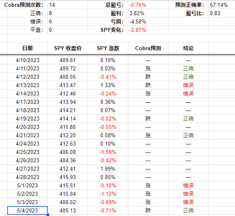The image size is (235, 216).
Task: Select the Cobra预测次数 value 14 cell
Action: click(x=68, y=5)
